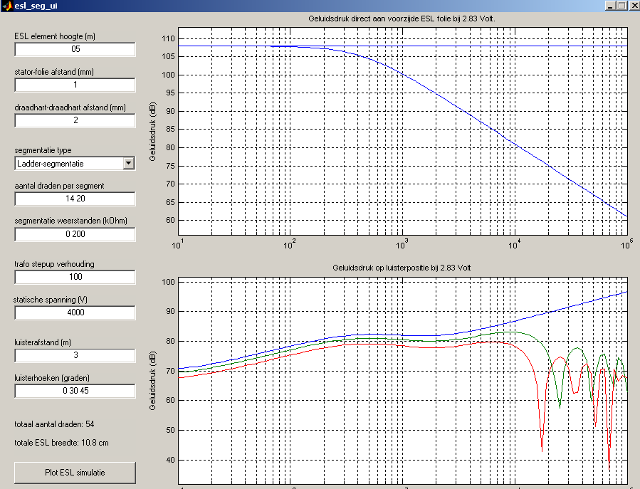Click the 'draadhart-draadhart afstand (mm)' label
Viewport: 640px width, 489px height.
[x=70, y=107]
